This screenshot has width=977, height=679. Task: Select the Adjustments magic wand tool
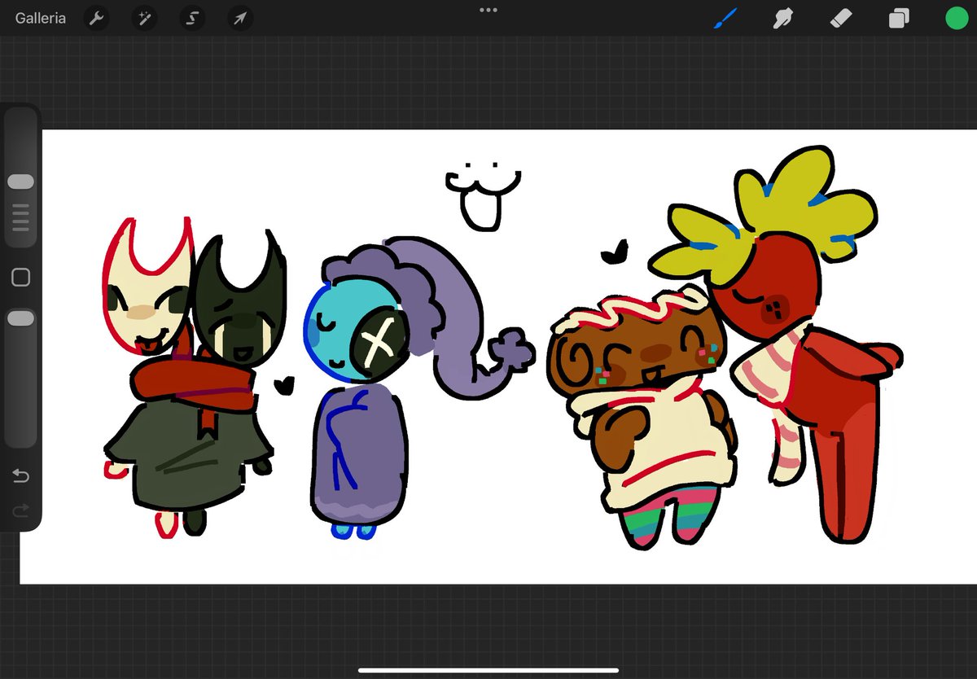[x=144, y=18]
